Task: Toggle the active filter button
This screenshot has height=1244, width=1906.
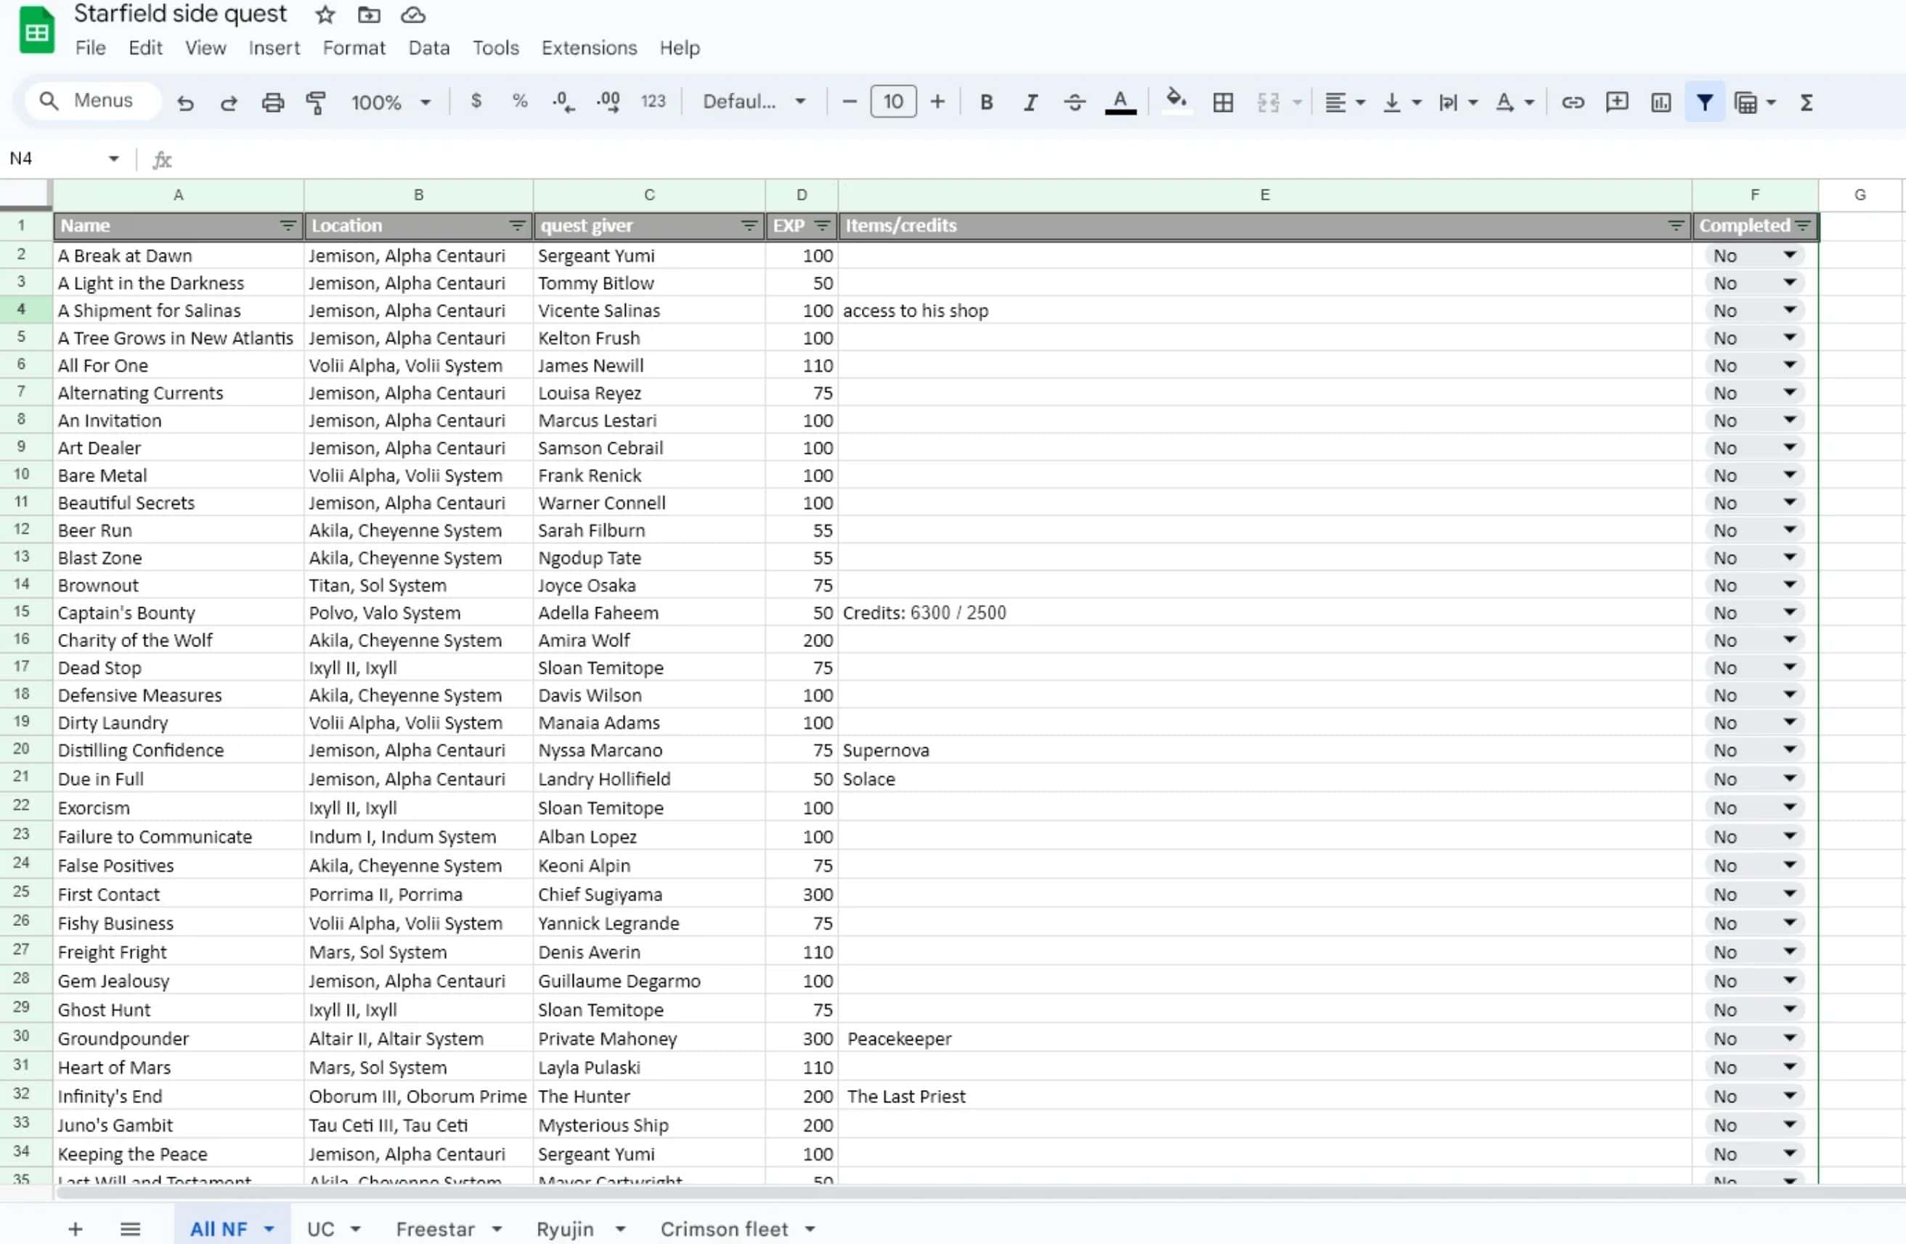Action: tap(1704, 102)
